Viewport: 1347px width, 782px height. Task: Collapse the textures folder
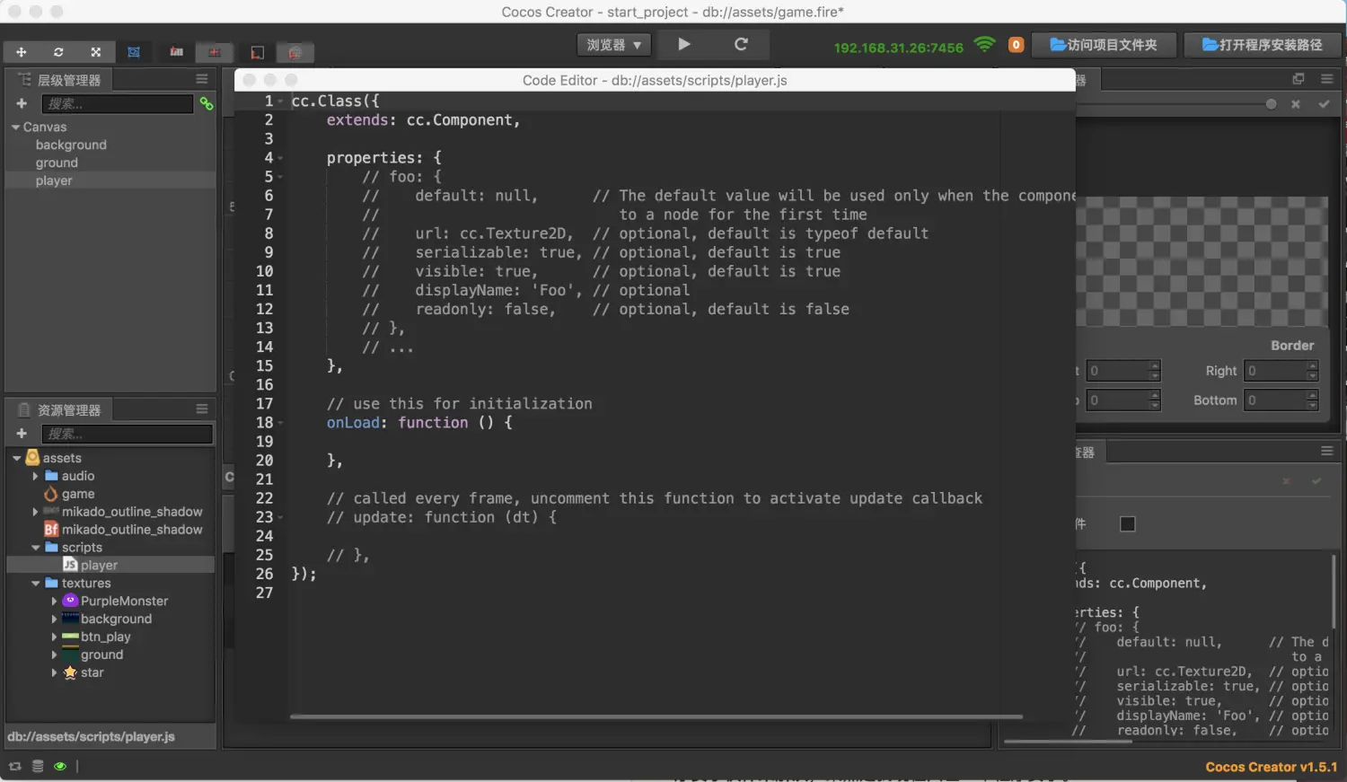[35, 584]
